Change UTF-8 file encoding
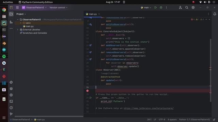Image resolution: width=218 pixels, height=122 pixels. [x=162, y=120]
